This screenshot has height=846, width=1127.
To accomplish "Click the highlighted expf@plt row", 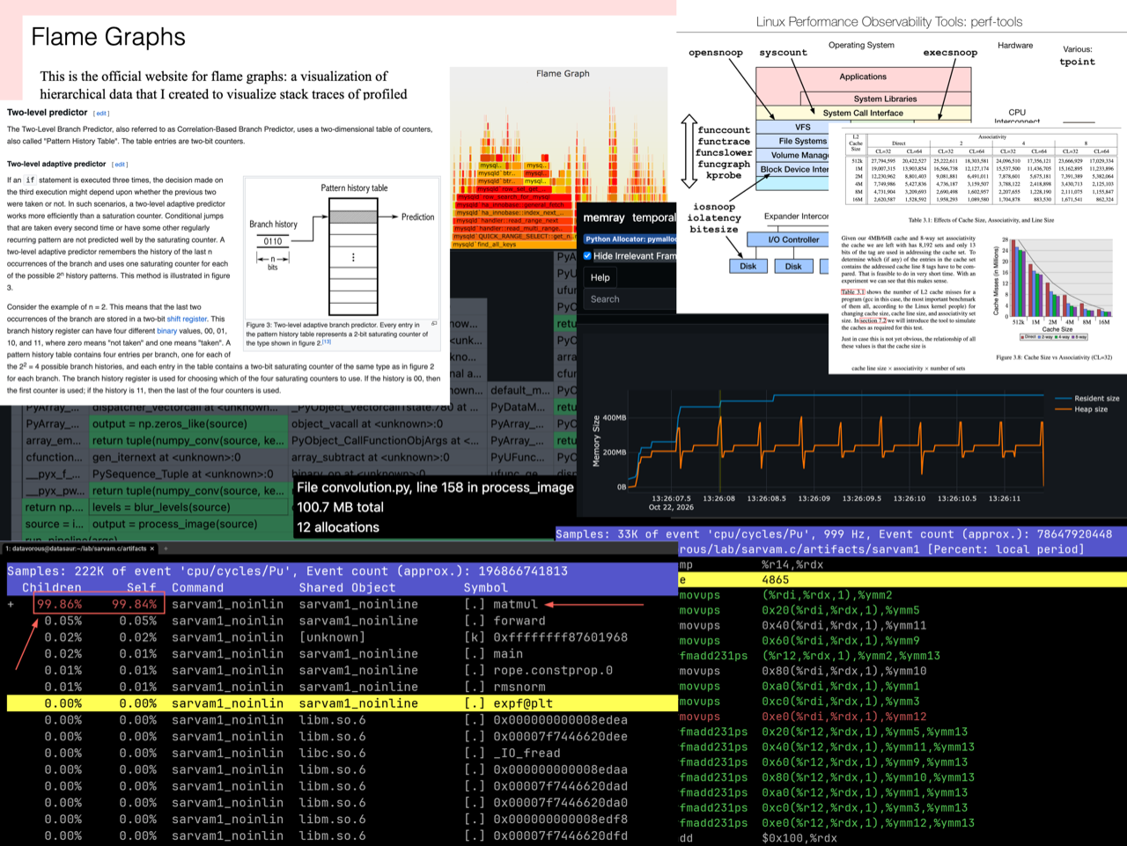I will (x=343, y=703).
